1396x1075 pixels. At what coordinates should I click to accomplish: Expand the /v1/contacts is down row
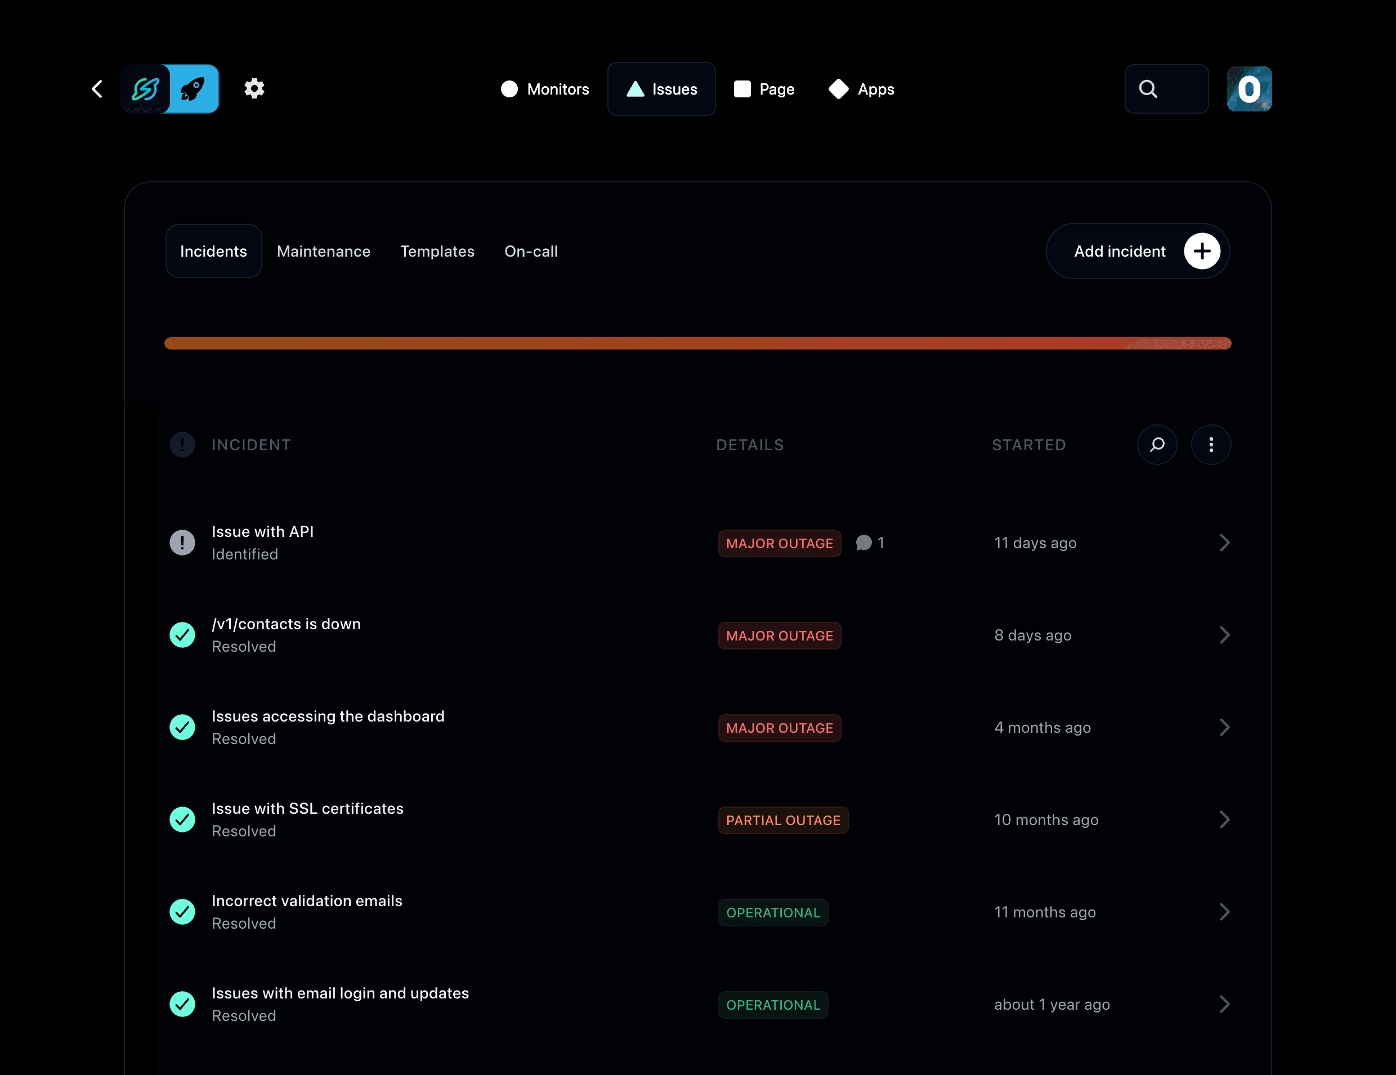coord(1224,635)
